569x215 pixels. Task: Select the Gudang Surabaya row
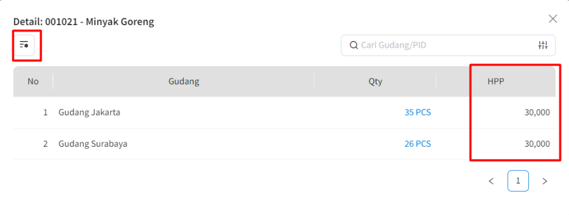coord(284,144)
